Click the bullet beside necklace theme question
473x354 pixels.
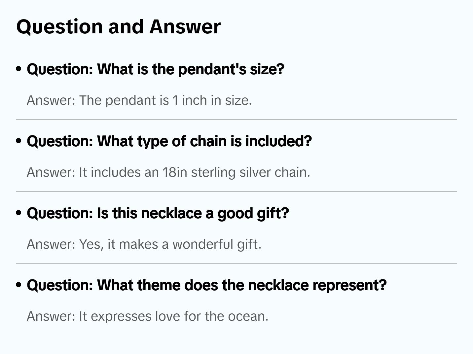[19, 285]
